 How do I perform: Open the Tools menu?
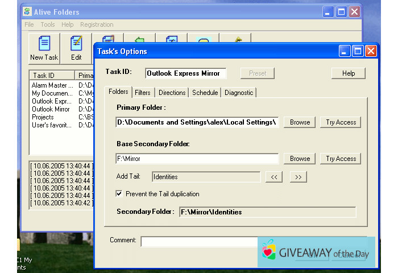click(x=48, y=24)
